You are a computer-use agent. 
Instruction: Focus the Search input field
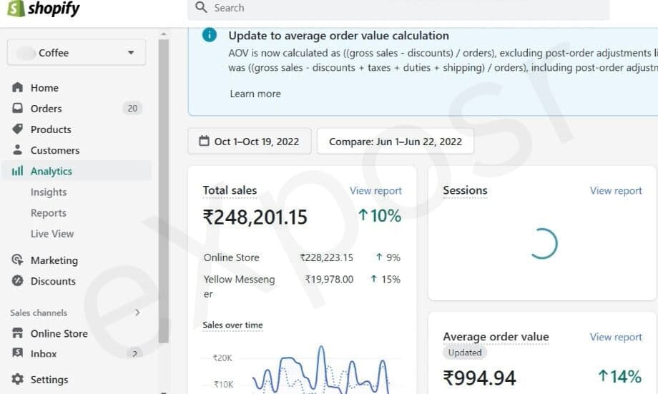398,9
